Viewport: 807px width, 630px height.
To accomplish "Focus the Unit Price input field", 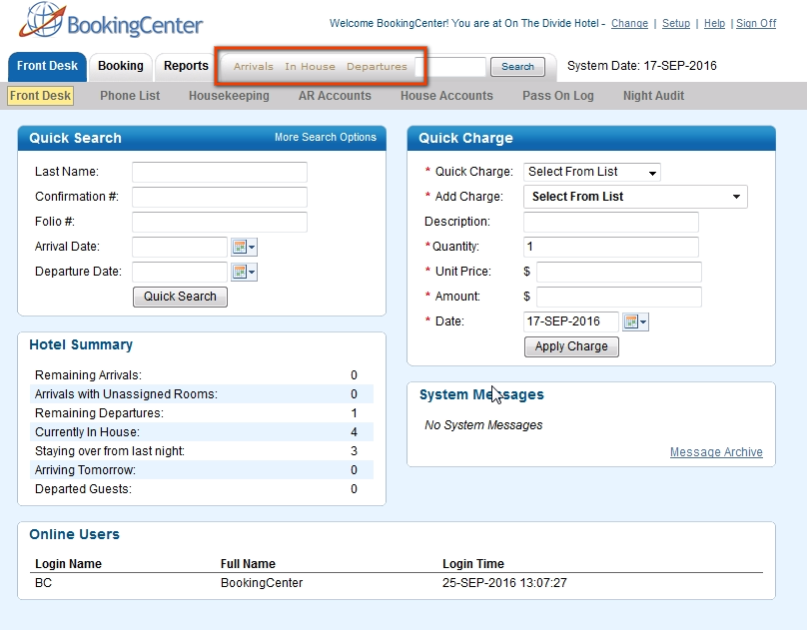I will (x=619, y=272).
